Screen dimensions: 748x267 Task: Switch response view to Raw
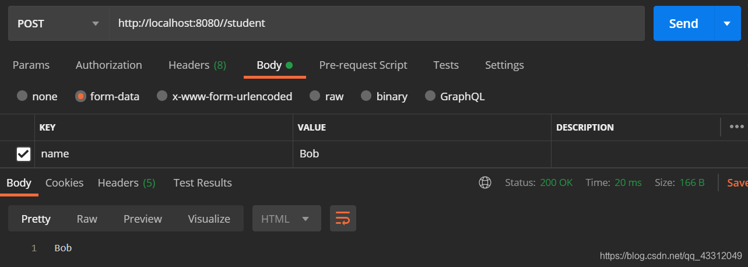tap(87, 219)
